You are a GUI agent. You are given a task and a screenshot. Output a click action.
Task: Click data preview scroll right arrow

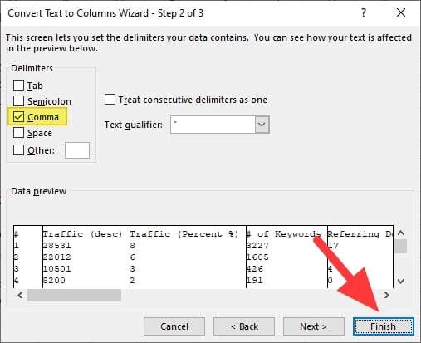387,295
